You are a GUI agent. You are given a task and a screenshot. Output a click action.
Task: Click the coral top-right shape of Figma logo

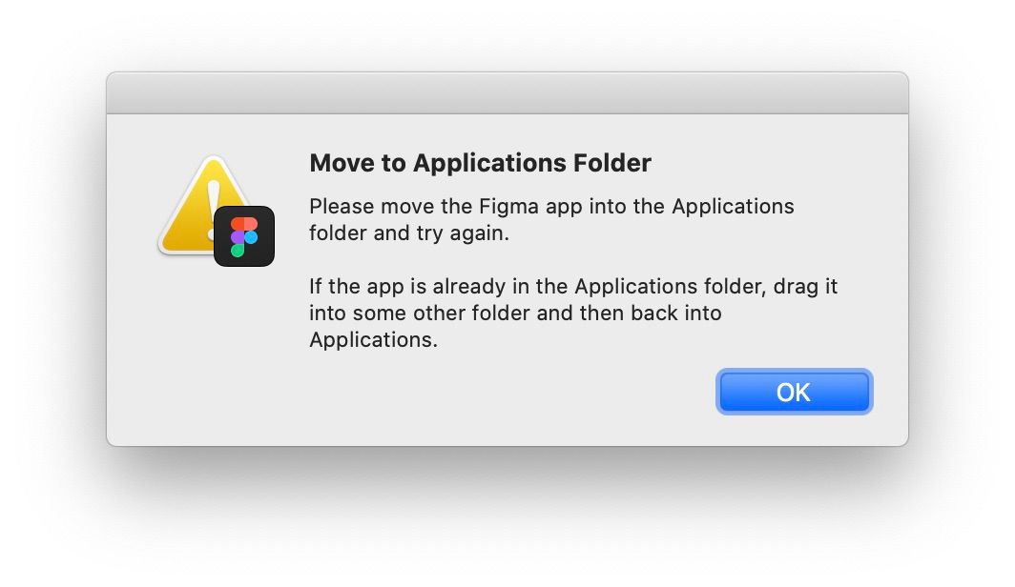(251, 224)
